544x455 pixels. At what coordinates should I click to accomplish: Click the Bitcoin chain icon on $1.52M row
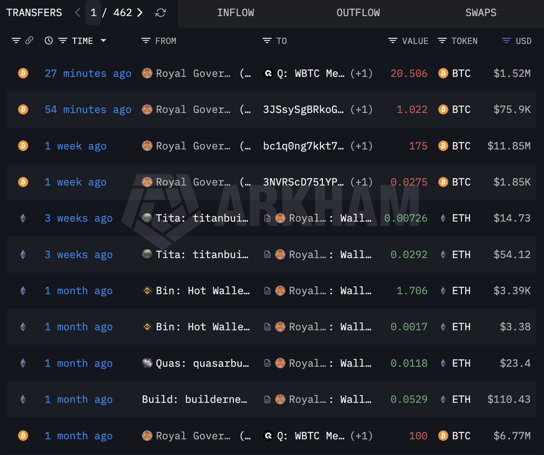23,73
